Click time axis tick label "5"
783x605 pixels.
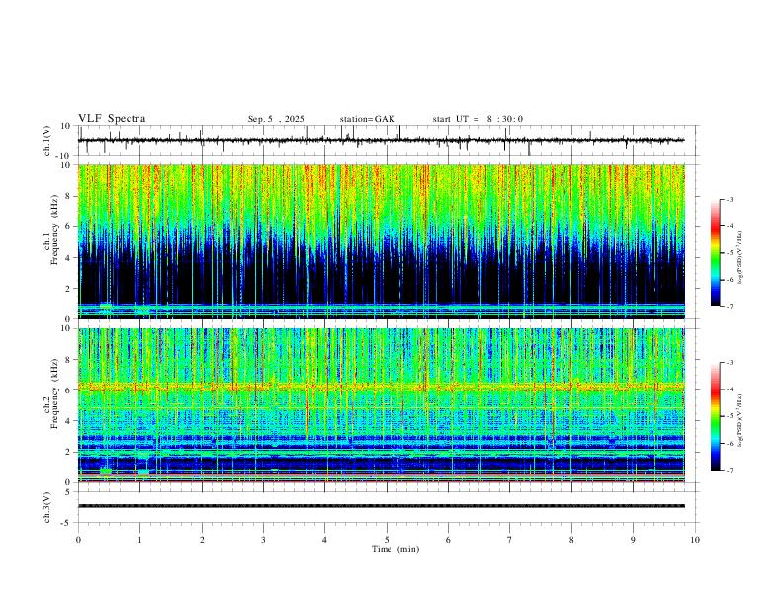point(387,540)
